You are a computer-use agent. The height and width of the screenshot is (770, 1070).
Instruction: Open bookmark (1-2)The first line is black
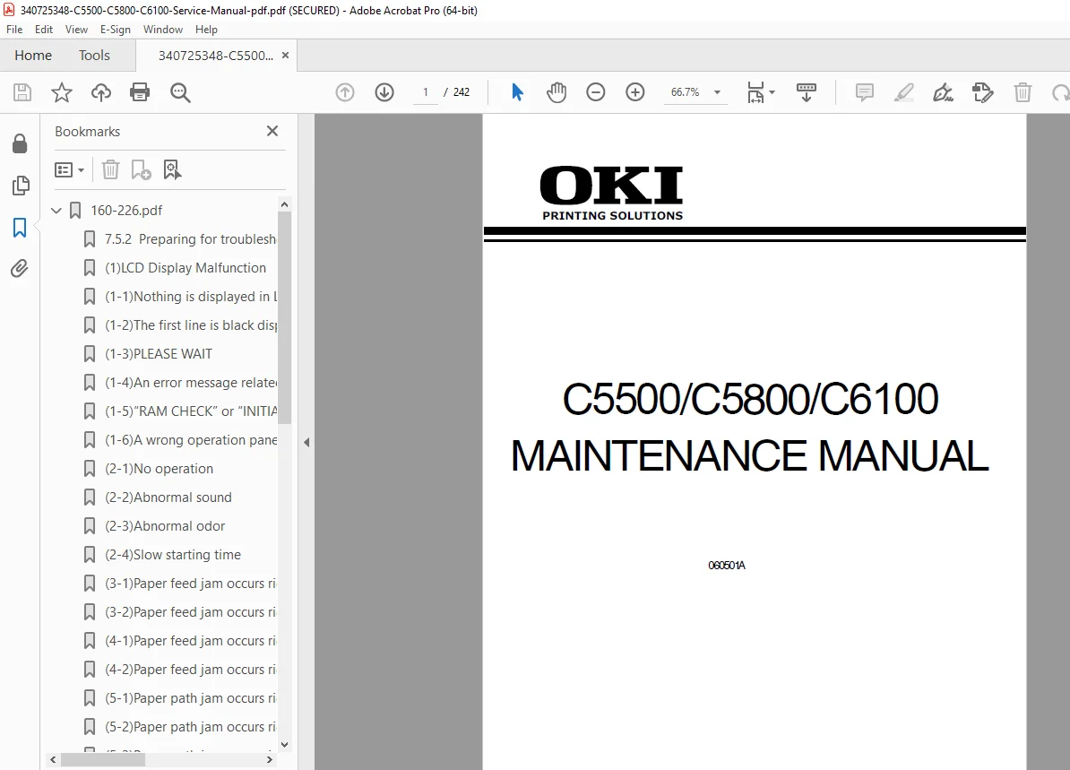pyautogui.click(x=190, y=324)
